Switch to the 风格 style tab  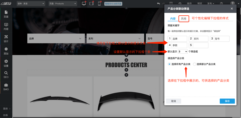coord(184,19)
